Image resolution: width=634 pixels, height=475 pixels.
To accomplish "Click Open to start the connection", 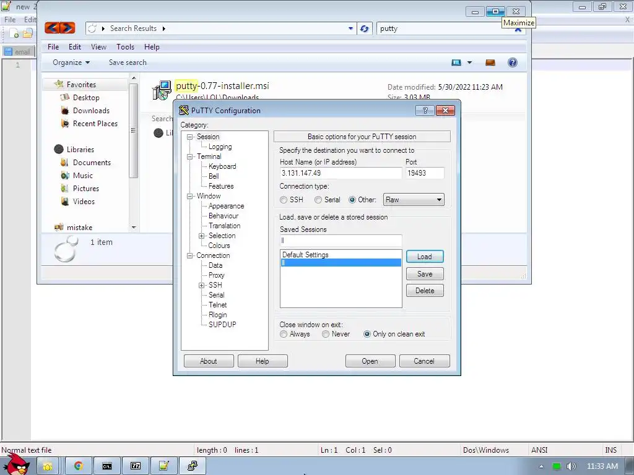I will pyautogui.click(x=370, y=361).
